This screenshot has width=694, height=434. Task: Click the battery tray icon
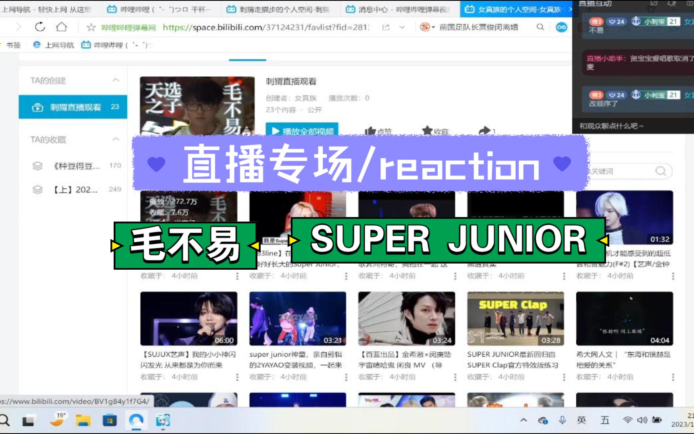[x=657, y=420]
